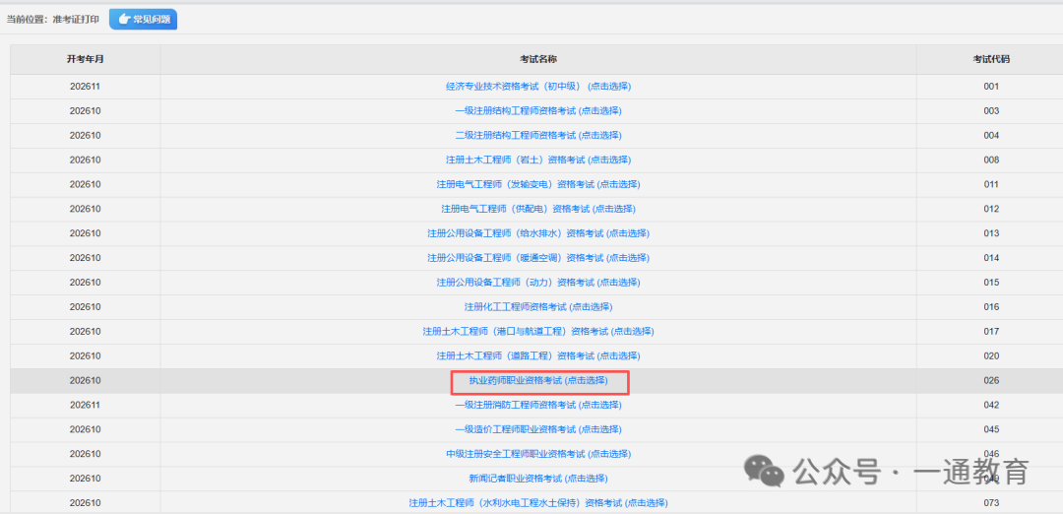Click 202610 in the 执业药师 row
1063x514 pixels.
point(86,380)
